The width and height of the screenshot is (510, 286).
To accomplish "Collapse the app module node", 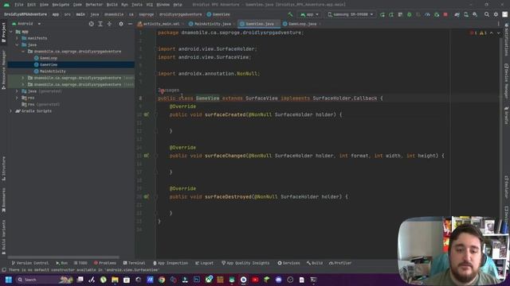I will pos(11,32).
